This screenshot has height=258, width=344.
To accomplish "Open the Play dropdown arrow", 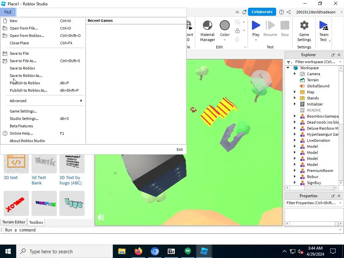I will (256, 40).
